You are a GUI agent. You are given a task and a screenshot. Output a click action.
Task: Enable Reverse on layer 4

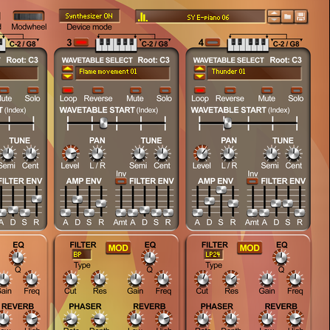230,90
